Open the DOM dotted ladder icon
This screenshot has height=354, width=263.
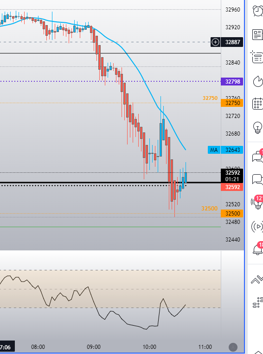click(x=258, y=303)
